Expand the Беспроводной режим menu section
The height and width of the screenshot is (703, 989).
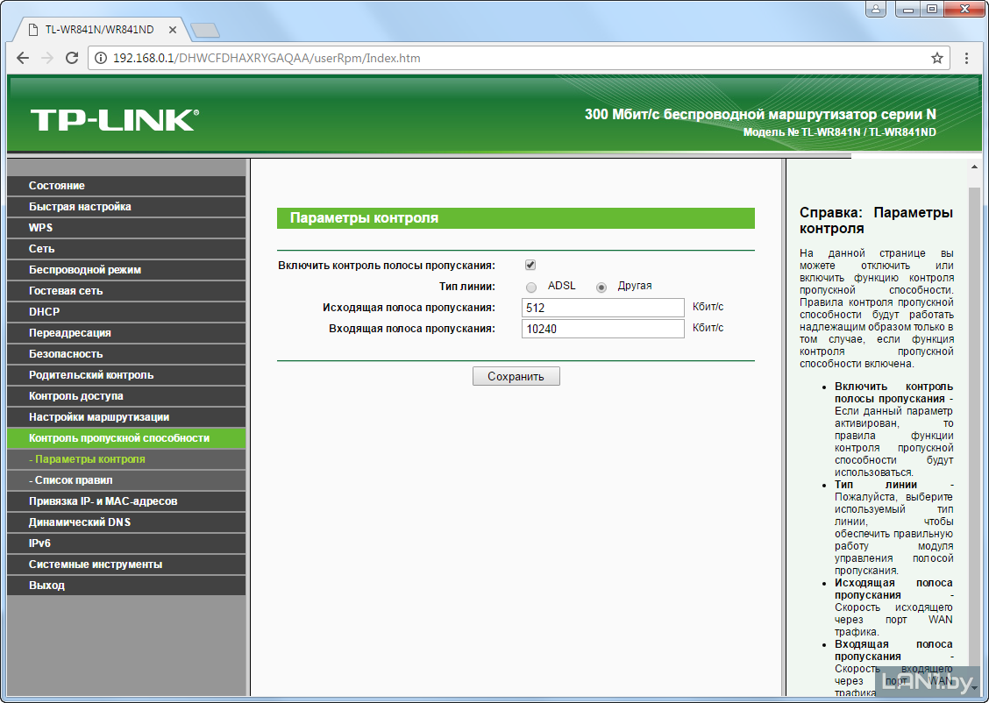[x=126, y=270]
